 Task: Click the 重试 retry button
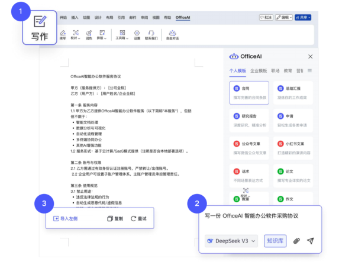pos(138,219)
